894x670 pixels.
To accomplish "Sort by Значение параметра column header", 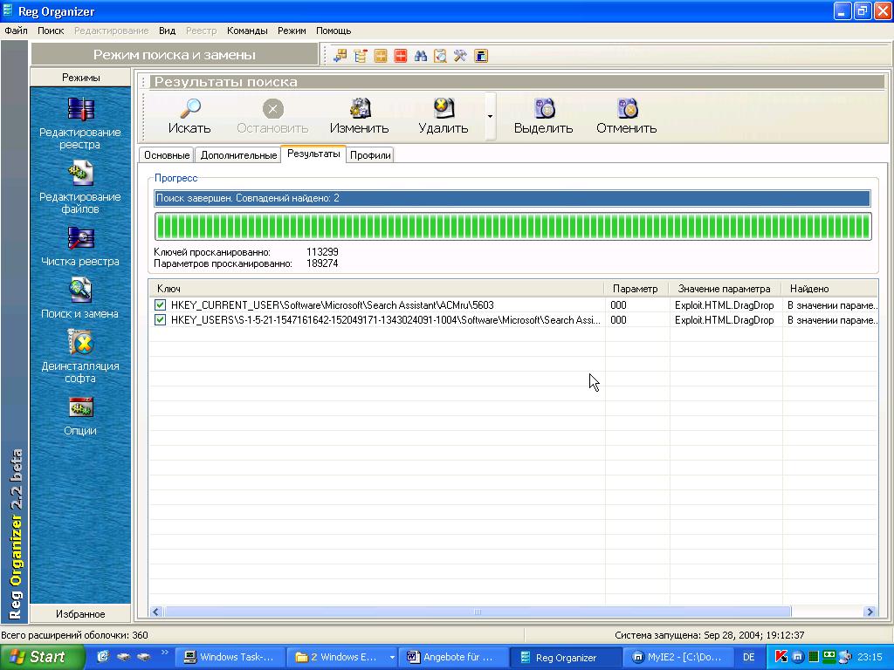I will [726, 288].
